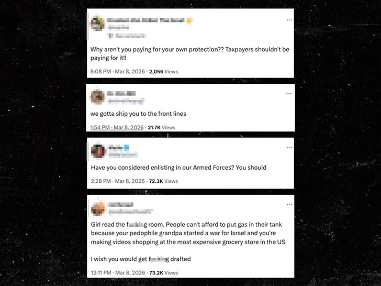Screen dimensions: 381x286
Task: Open the three-dot menu on the front lines tweet
Action: point(289,94)
